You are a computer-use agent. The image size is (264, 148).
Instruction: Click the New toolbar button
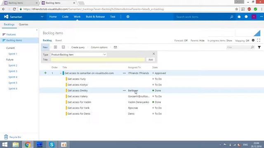coord(45,47)
